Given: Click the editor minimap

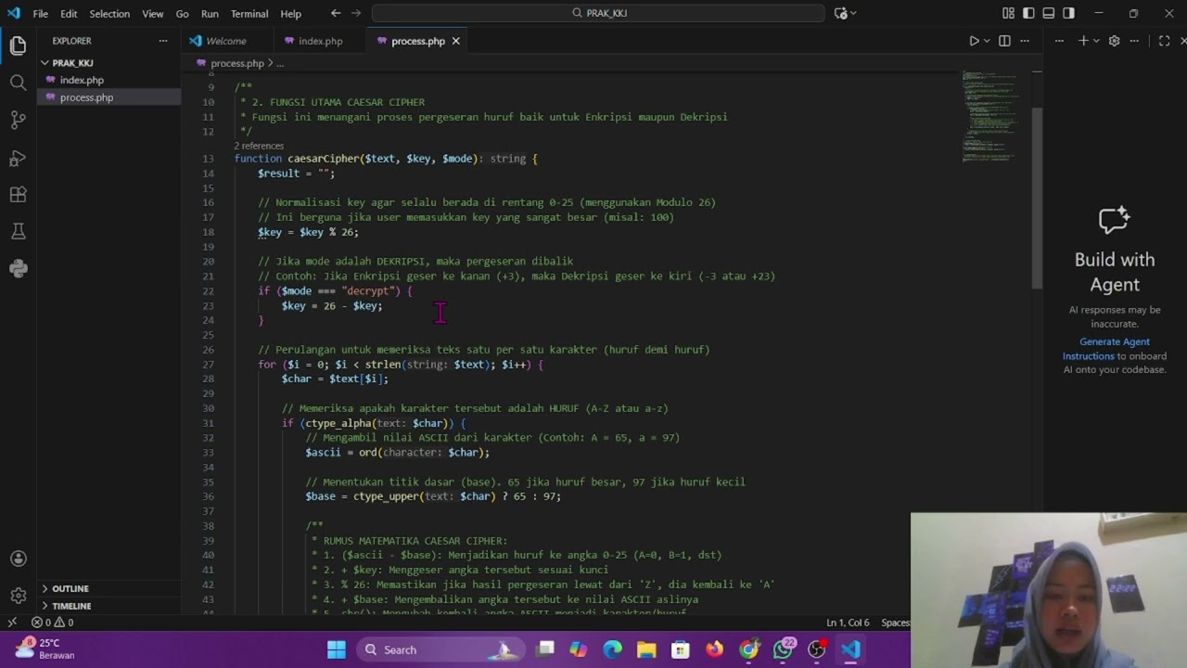Looking at the screenshot, I should (989, 115).
